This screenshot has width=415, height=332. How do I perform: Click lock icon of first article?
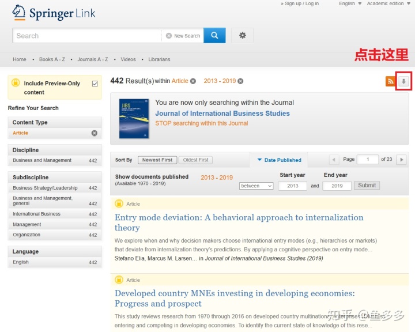pos(119,203)
